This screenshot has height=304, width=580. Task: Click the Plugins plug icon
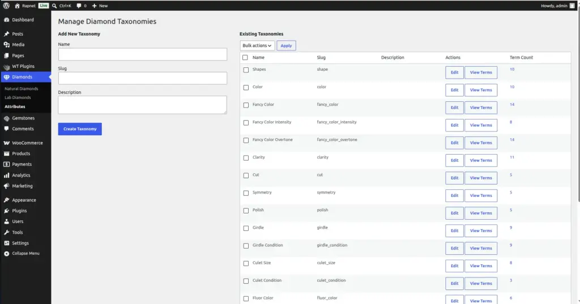point(6,211)
